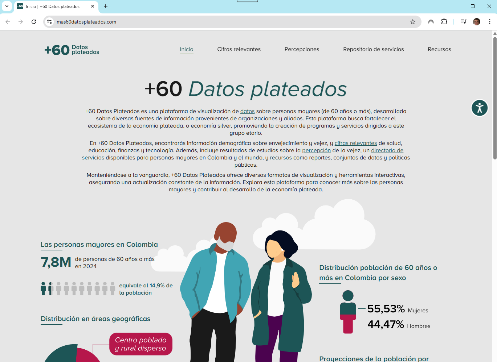The height and width of the screenshot is (362, 497).
Task: Open the Recursos navigation item
Action: 439,49
